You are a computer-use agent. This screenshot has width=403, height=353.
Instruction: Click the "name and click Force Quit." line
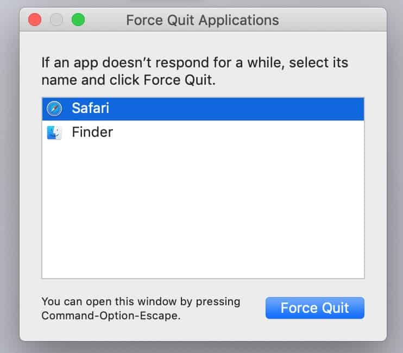[x=128, y=80]
